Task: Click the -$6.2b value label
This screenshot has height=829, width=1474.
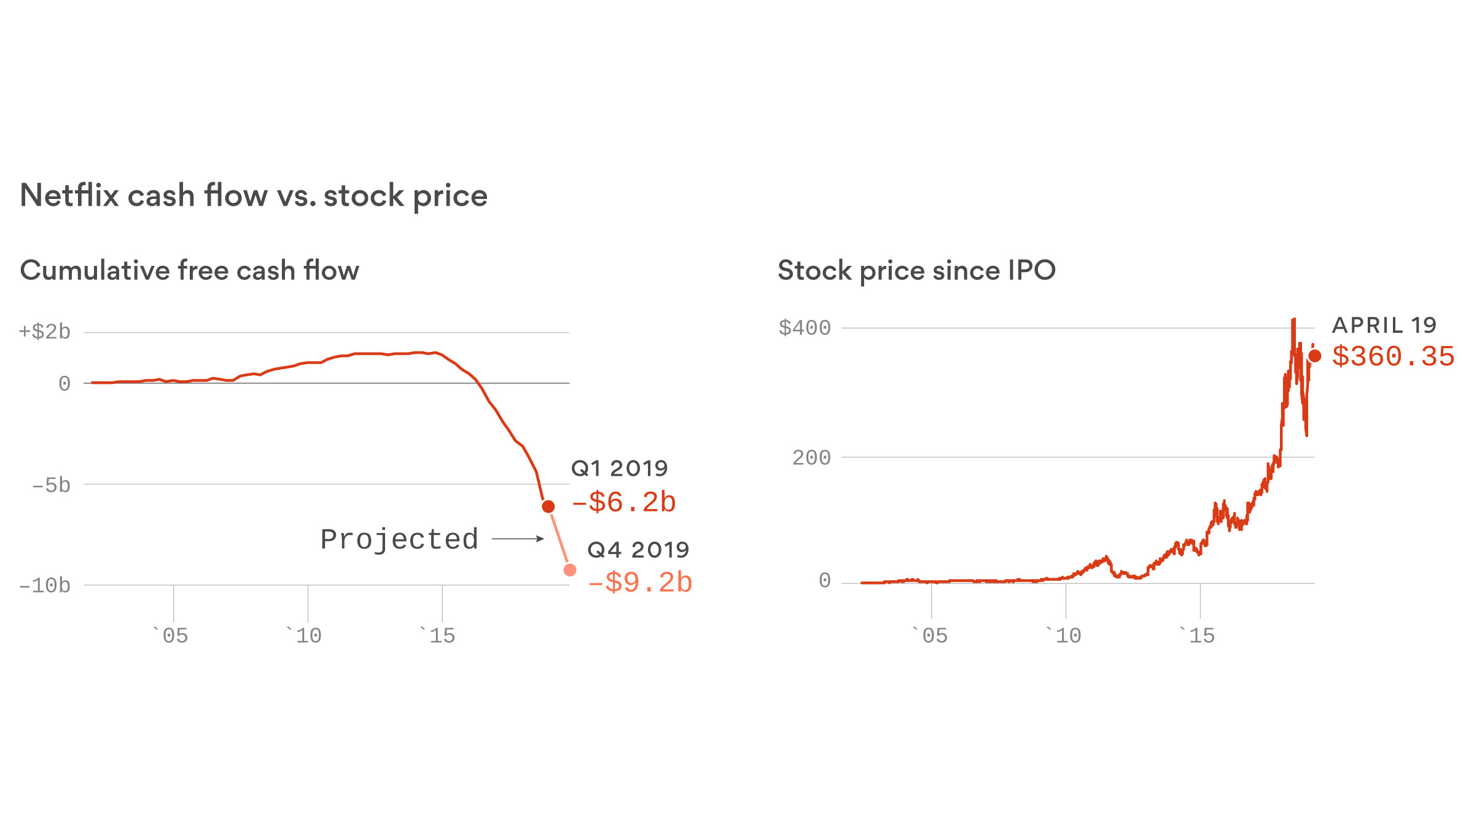Action: (x=624, y=502)
